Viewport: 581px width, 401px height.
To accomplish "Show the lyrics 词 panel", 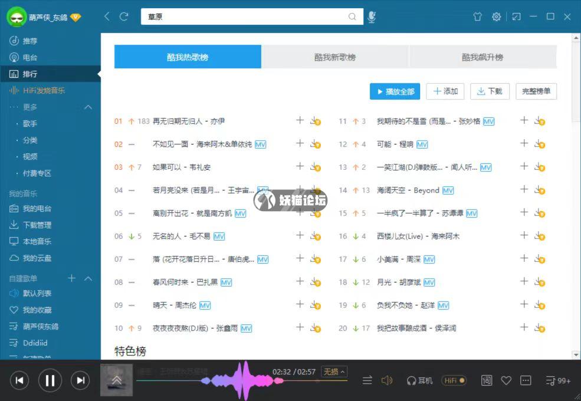I will coord(487,380).
